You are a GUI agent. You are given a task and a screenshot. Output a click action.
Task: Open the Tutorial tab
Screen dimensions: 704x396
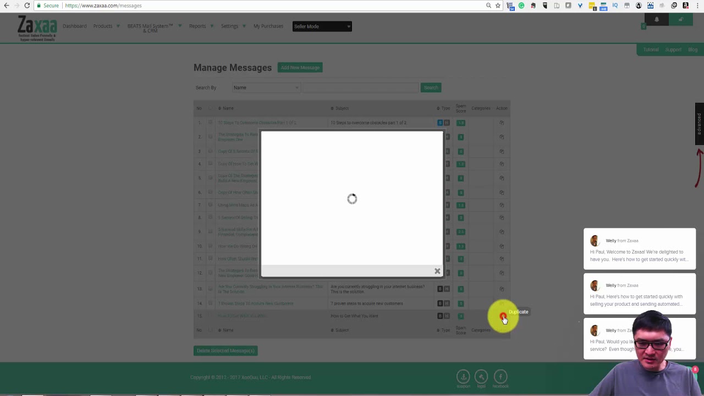651,50
